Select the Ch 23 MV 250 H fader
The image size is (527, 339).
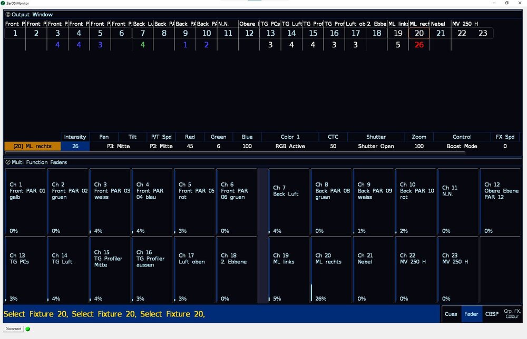[458, 270]
